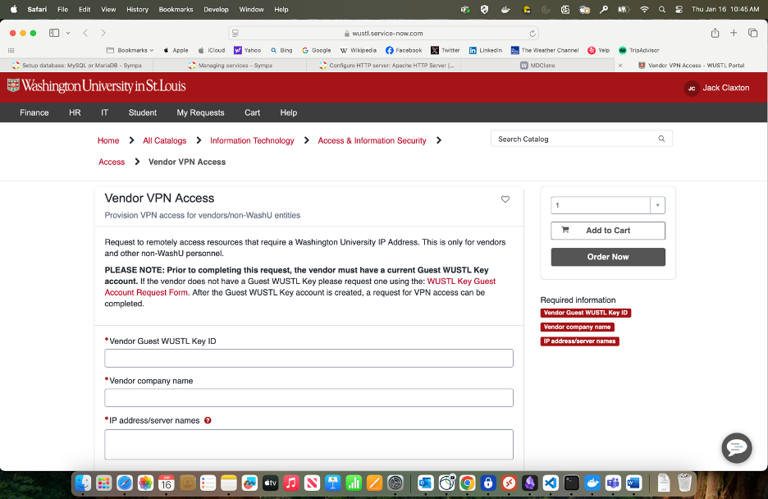Follow the All Catalogs breadcrumb link
Screen dimensions: 768x499
pyautogui.click(x=165, y=140)
